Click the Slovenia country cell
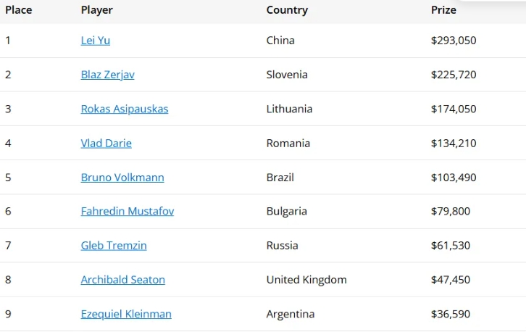The image size is (526, 332). tap(287, 75)
